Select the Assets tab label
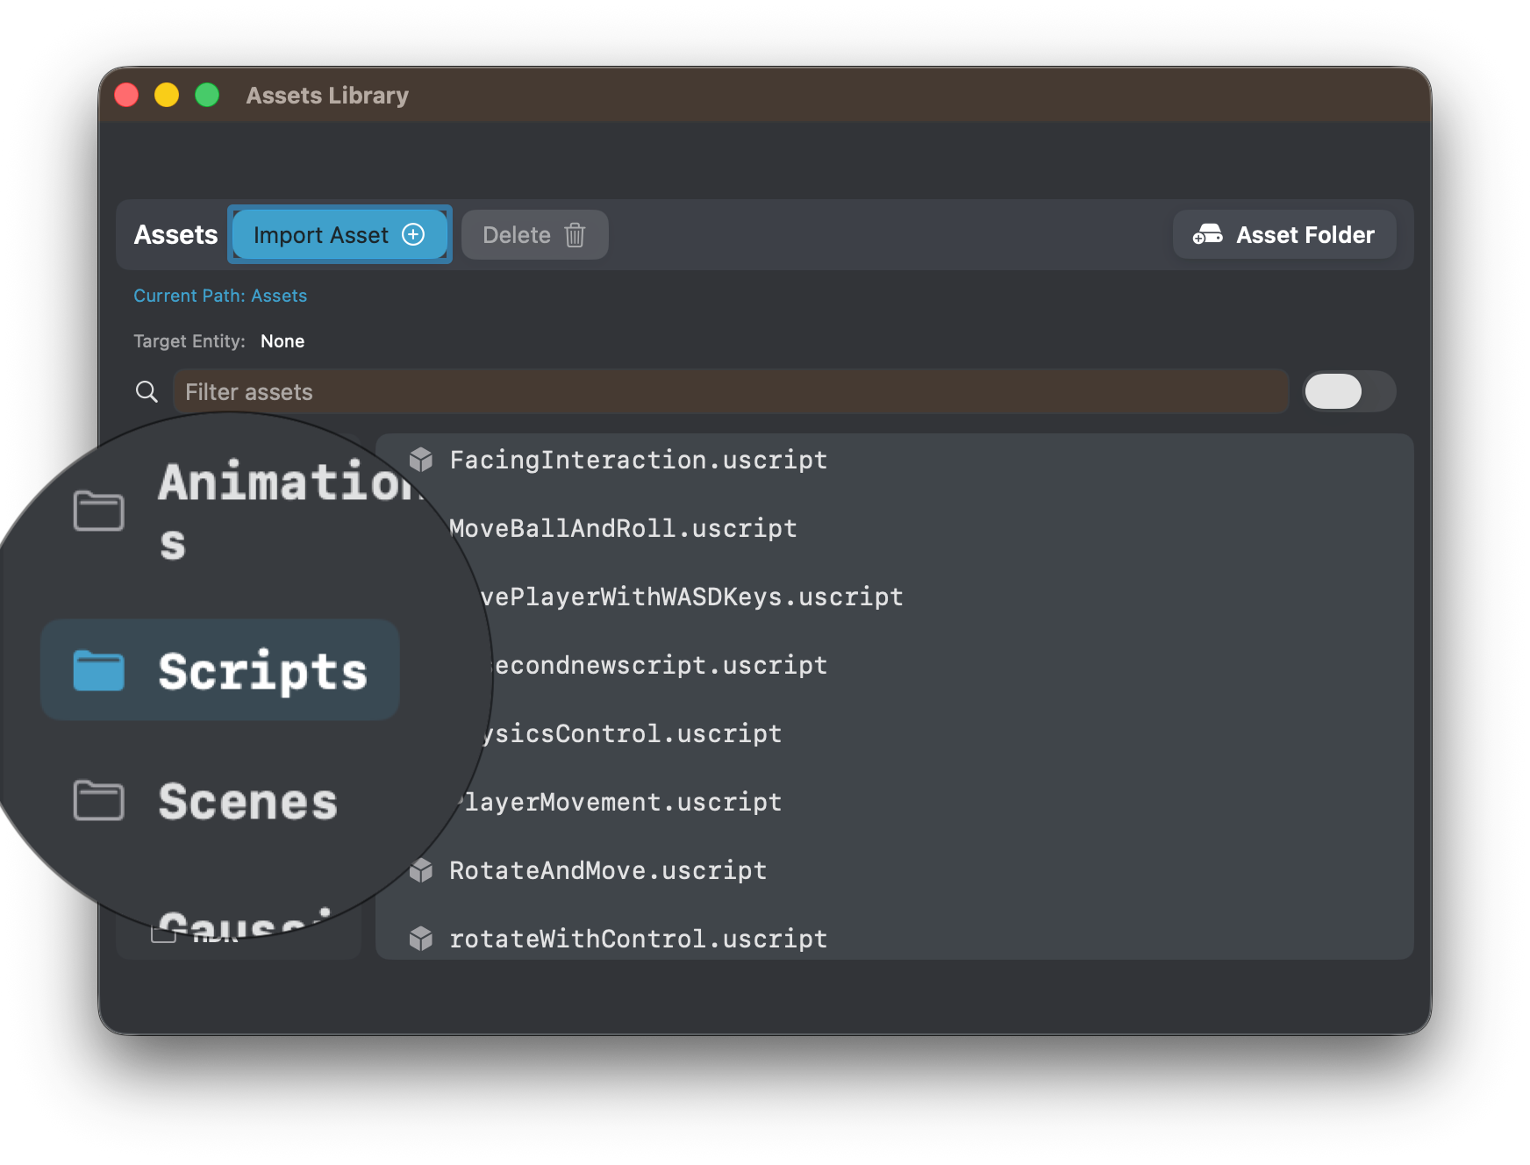Screen dimensions: 1530x1165 click(x=175, y=234)
